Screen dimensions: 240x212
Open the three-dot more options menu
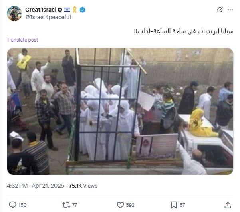230,10
